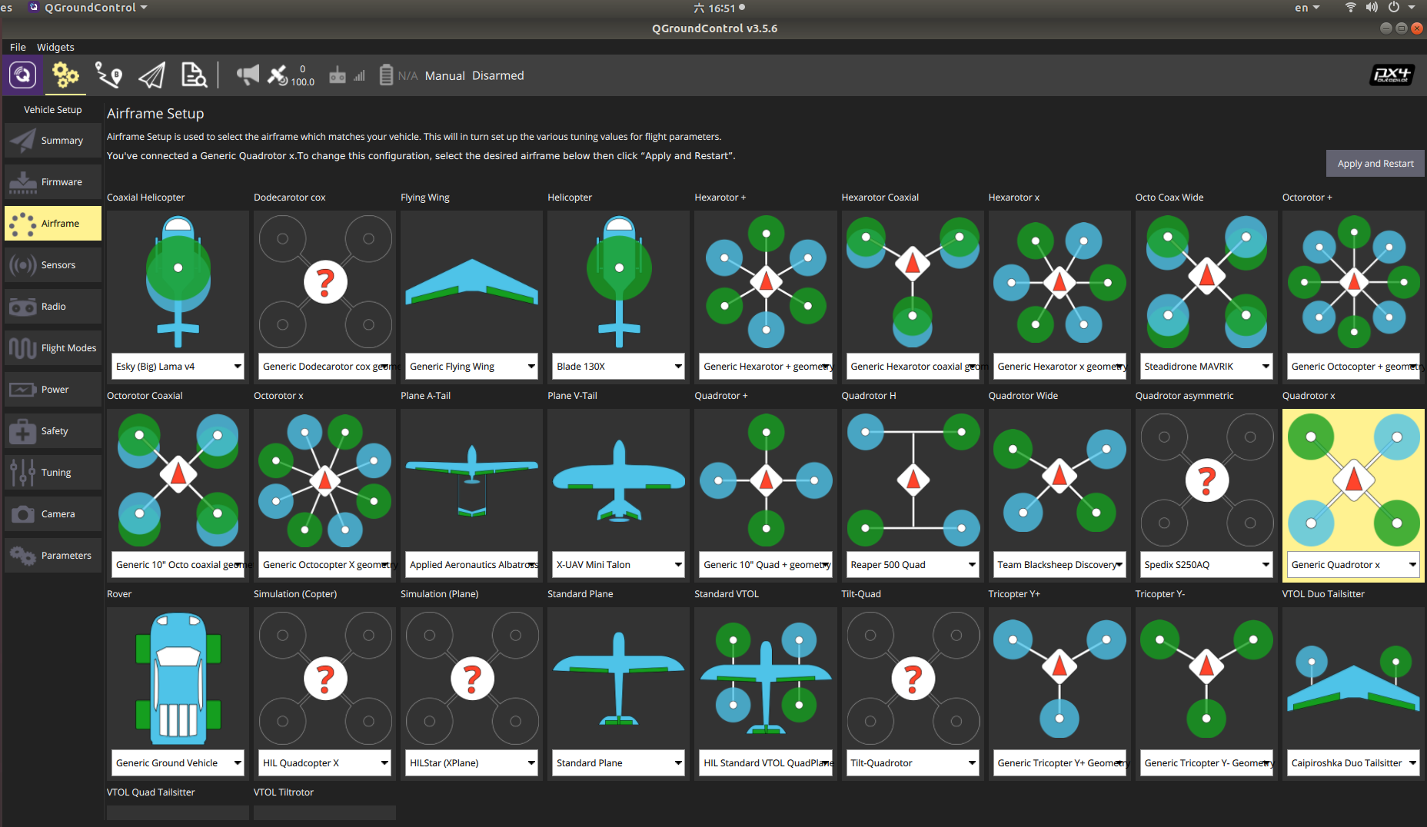Select the Coaxial Helicopter airframe image
Image resolution: width=1427 pixels, height=827 pixels.
pyautogui.click(x=178, y=281)
